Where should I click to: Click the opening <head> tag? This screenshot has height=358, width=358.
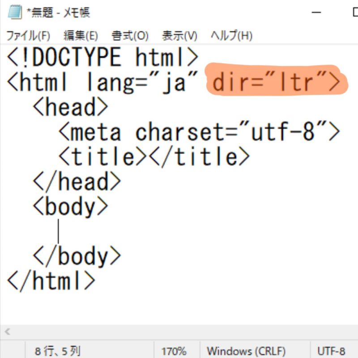coord(70,107)
